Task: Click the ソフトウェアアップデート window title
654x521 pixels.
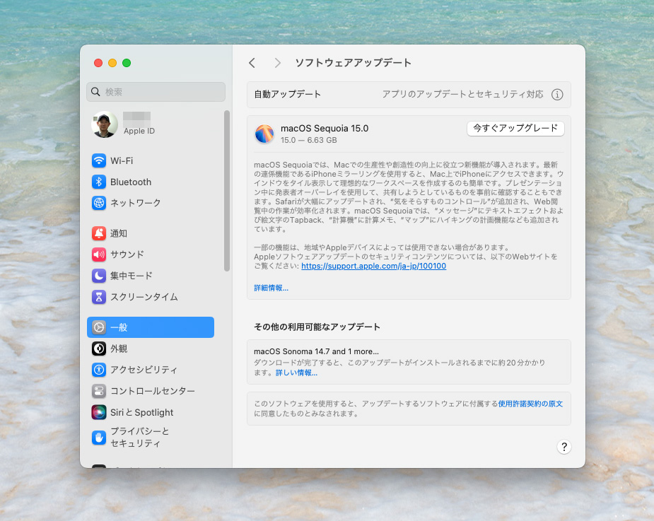Action: (x=353, y=63)
